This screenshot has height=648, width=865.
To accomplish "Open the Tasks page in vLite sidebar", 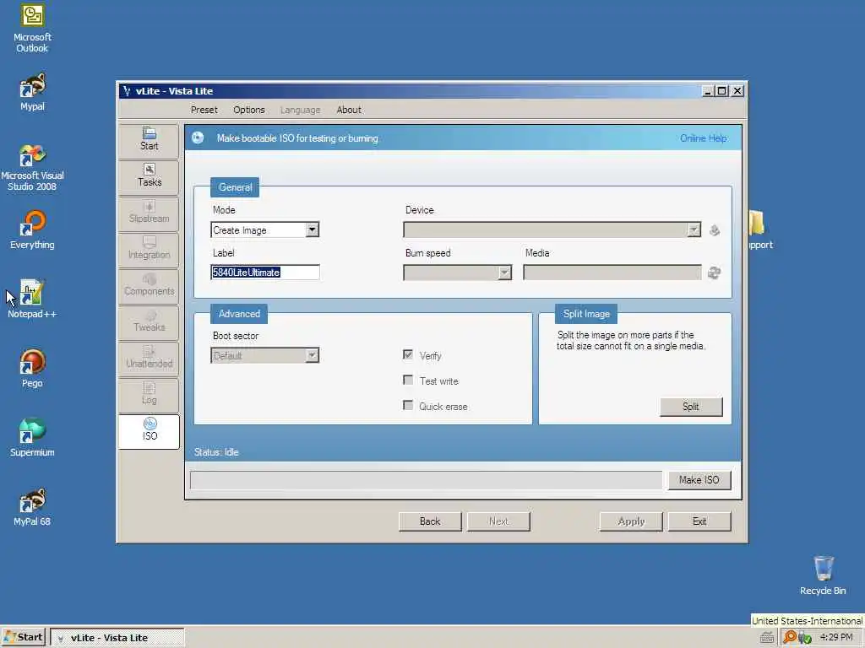I will [x=149, y=176].
